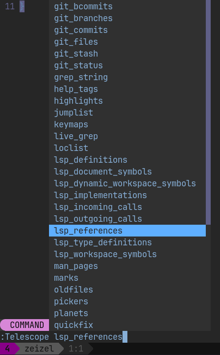Image resolution: width=220 pixels, height=355 pixels.
Task: Choose git_branches from completion list
Action: pyautogui.click(x=127, y=18)
